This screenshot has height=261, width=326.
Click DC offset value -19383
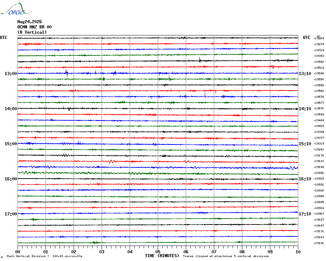[x=319, y=56]
